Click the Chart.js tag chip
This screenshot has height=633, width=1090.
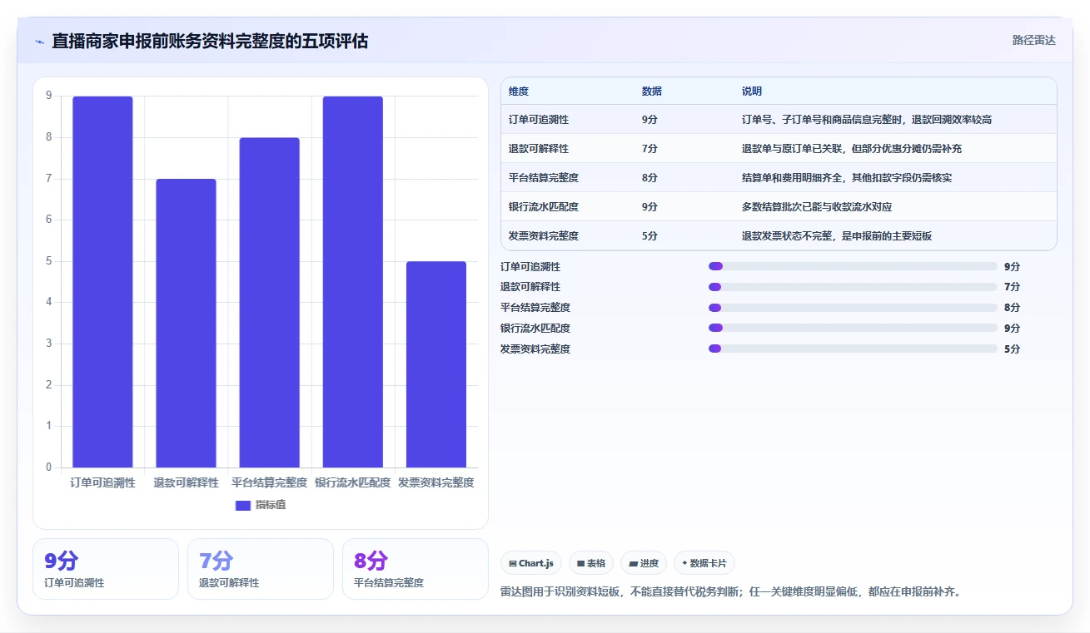coord(531,563)
